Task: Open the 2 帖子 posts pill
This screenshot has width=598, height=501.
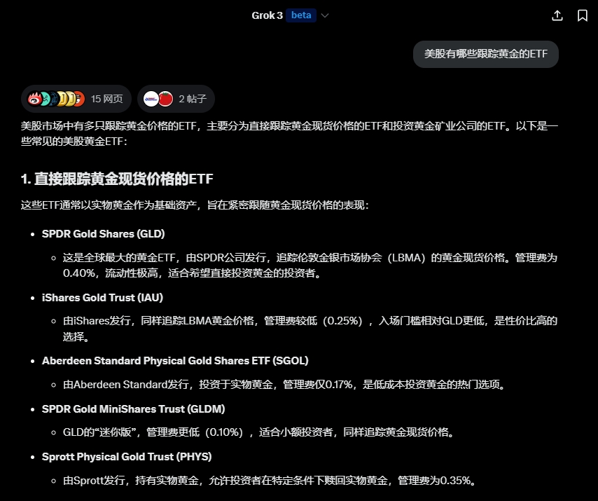Action: (176, 99)
